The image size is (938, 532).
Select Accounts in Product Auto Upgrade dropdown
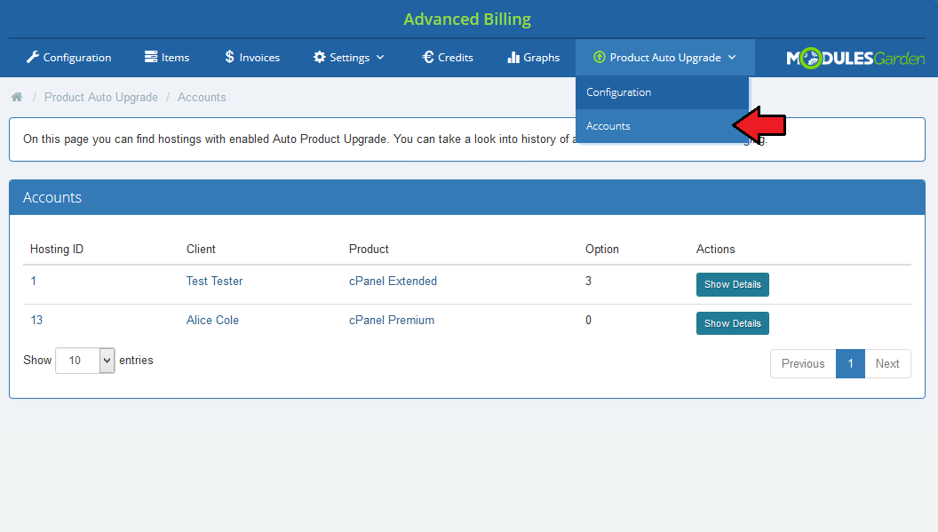pyautogui.click(x=663, y=125)
